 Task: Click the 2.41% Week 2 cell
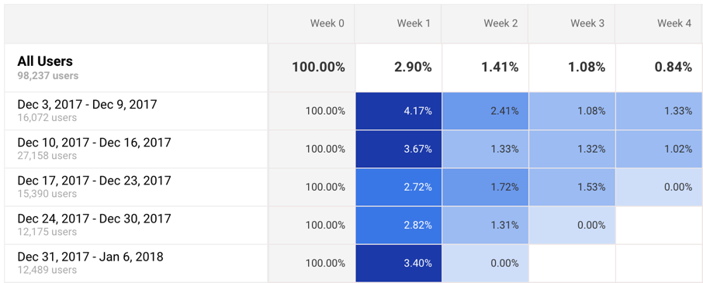(x=485, y=111)
